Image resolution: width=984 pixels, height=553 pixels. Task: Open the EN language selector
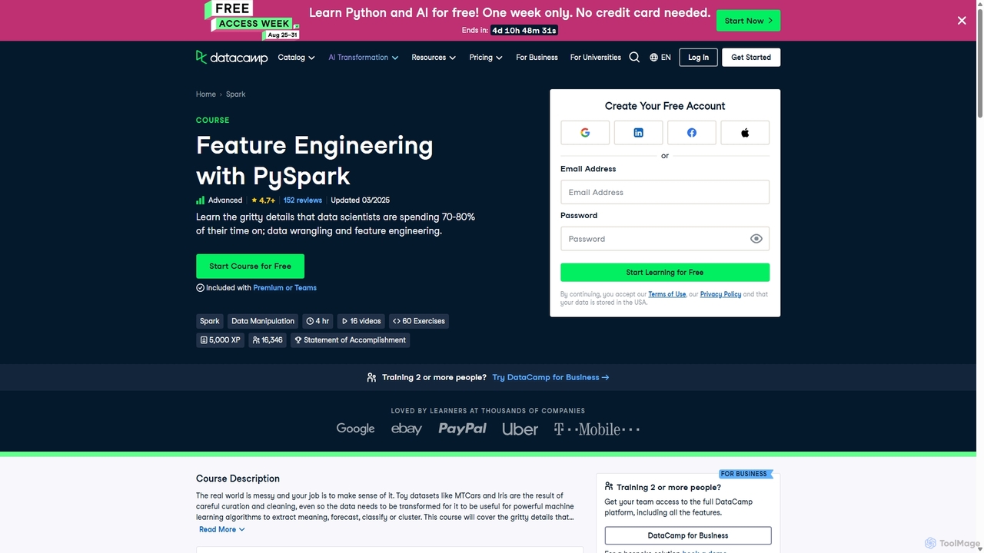tap(660, 57)
